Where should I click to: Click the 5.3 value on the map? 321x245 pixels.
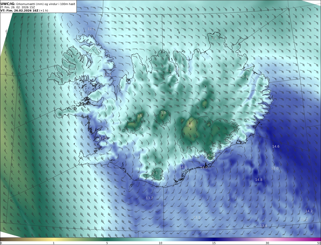155,173
